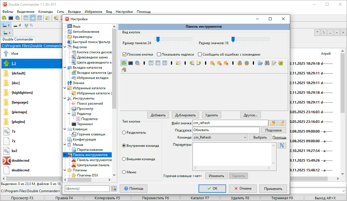Screen dimensions: 347x201
Task: Click the sync directories icon in preview
Action: click(178, 63)
